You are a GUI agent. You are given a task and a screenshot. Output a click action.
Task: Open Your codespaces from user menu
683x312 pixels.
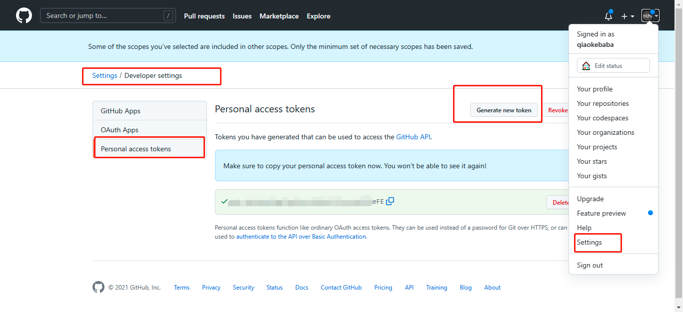coord(613,118)
